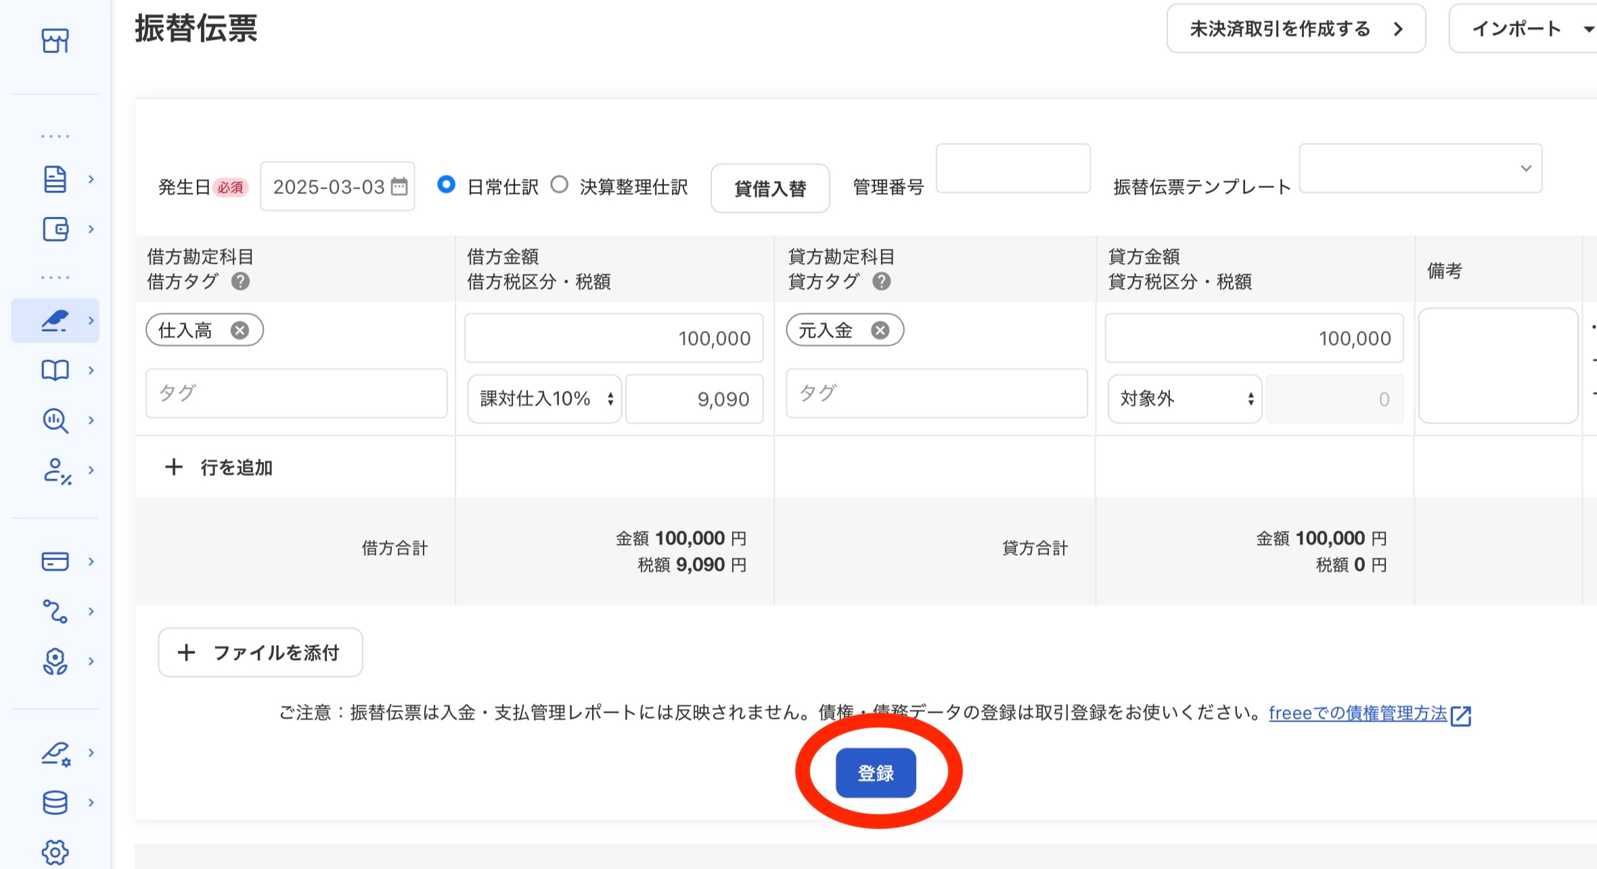
Task: Remove the 仕入高 account chip
Action: tap(240, 330)
